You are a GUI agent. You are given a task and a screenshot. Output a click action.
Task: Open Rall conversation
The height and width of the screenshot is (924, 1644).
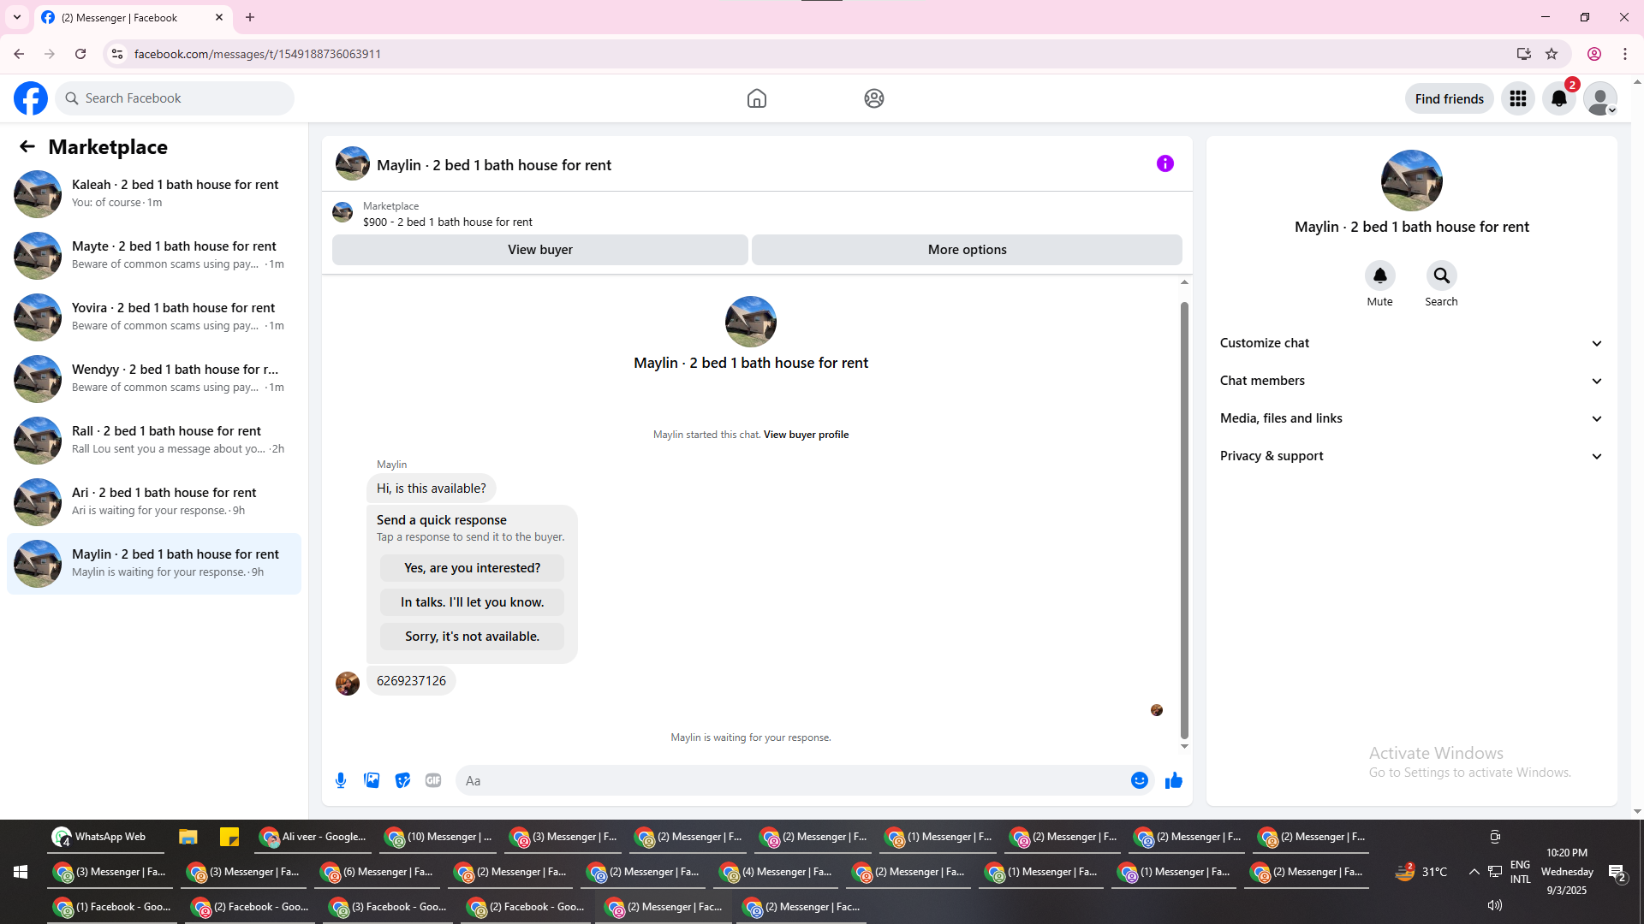pyautogui.click(x=154, y=441)
